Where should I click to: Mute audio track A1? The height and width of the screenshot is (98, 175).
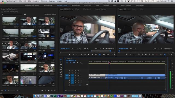tap(78, 78)
